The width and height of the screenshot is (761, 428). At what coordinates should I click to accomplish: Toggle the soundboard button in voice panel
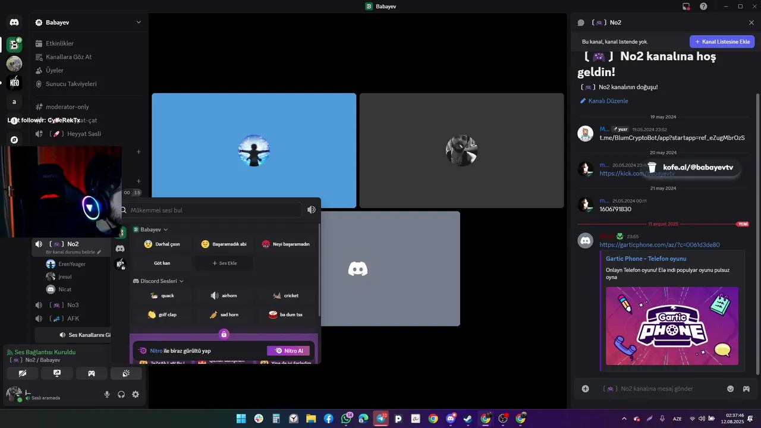126,373
